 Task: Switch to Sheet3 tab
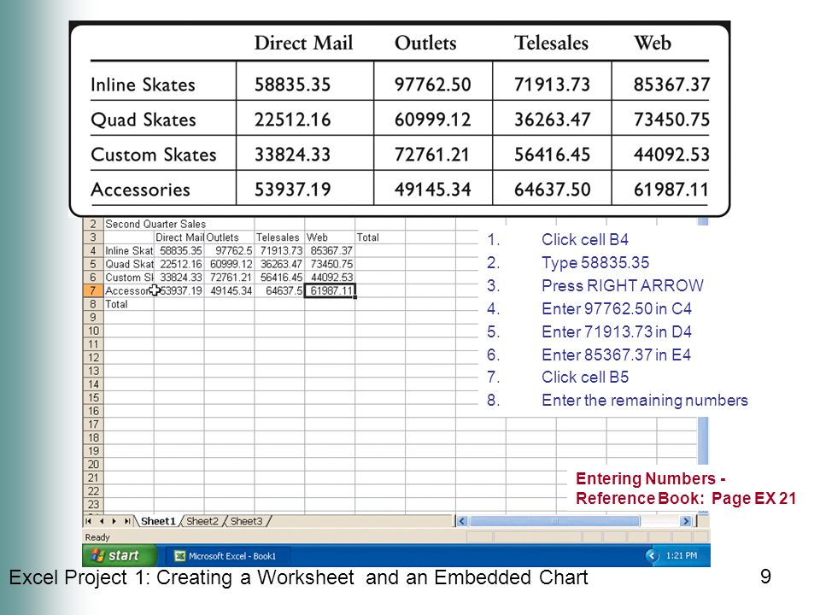point(246,521)
